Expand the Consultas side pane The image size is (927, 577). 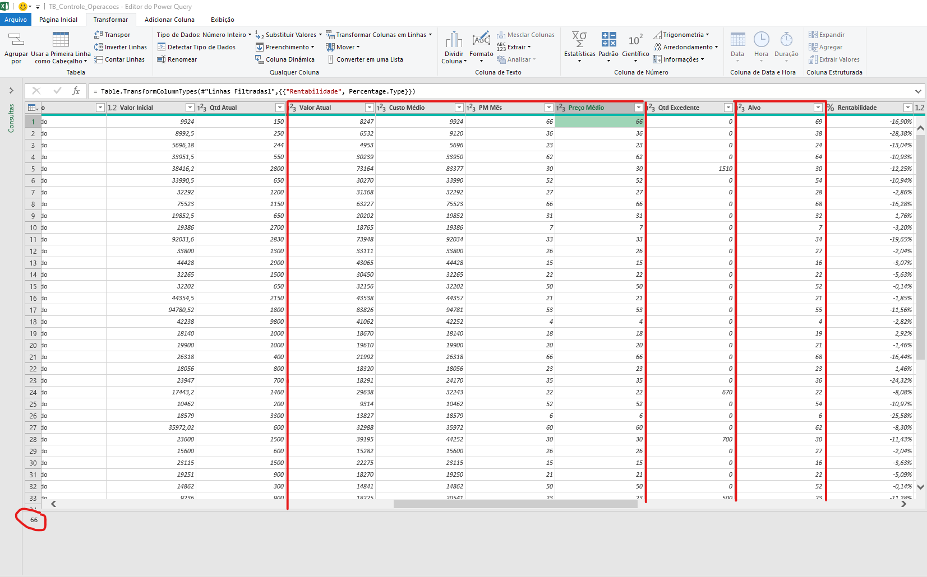coord(11,91)
